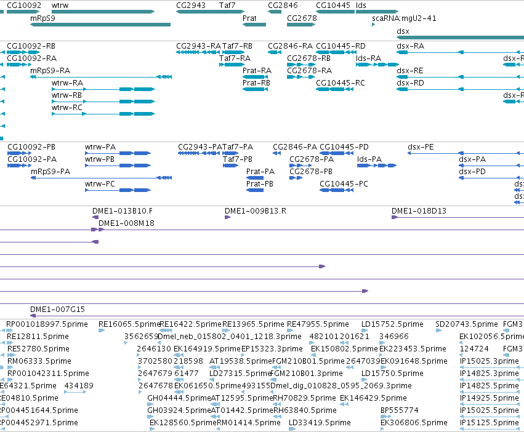The width and height of the screenshot is (524, 432).
Task: Click EST BP555774 label
Action: click(400, 410)
